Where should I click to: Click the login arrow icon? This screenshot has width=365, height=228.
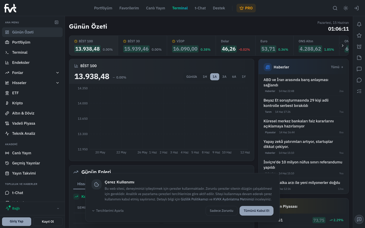(x=356, y=8)
